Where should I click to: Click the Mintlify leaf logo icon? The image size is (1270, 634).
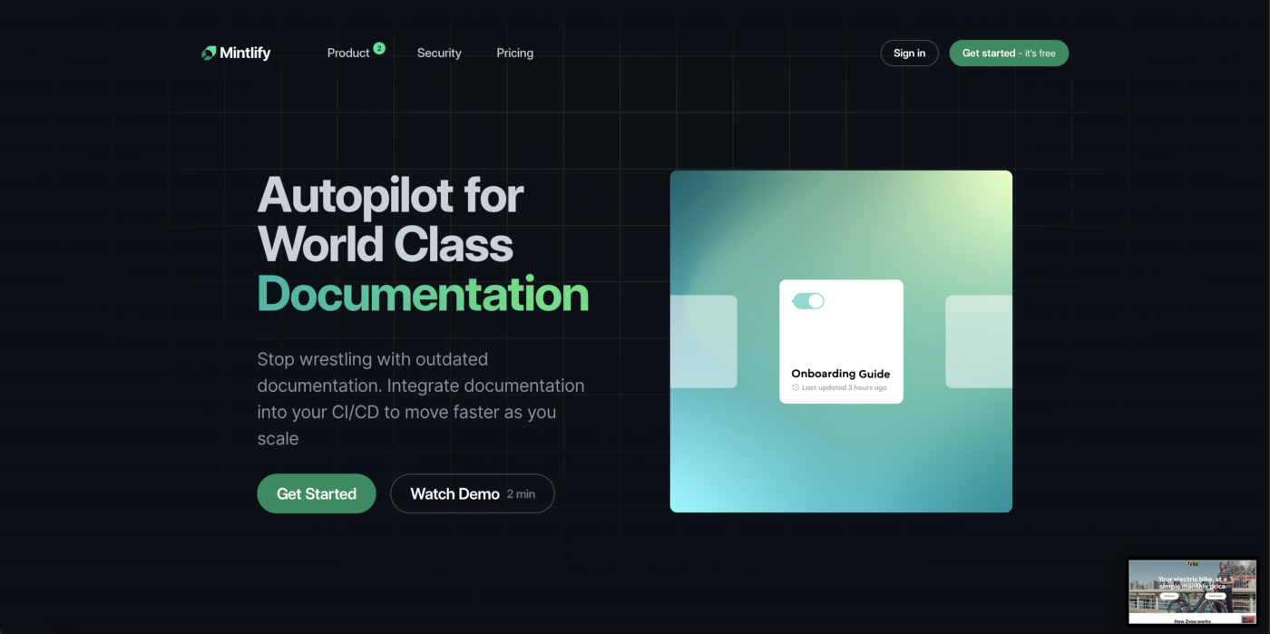coord(209,54)
